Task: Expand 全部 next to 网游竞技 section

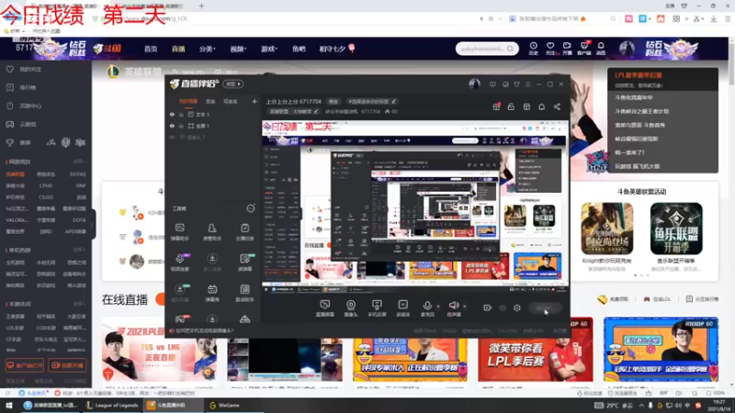Action: (x=79, y=162)
